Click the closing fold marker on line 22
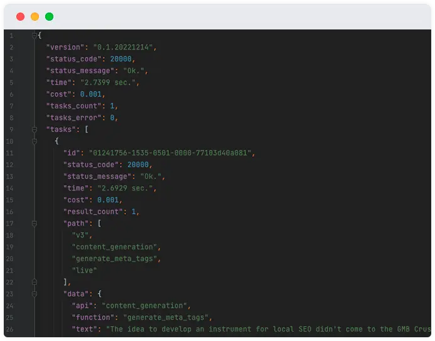 tap(35, 282)
